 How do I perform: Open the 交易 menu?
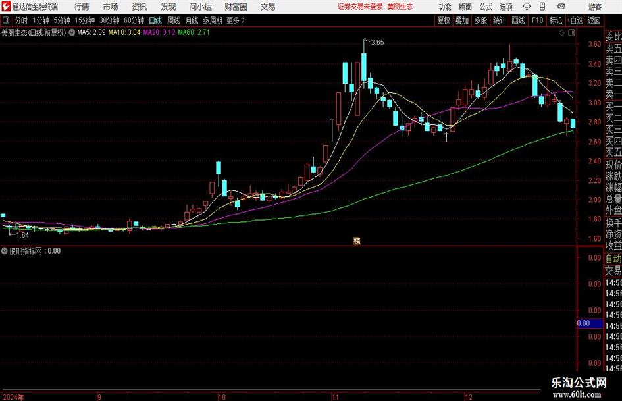(268, 7)
